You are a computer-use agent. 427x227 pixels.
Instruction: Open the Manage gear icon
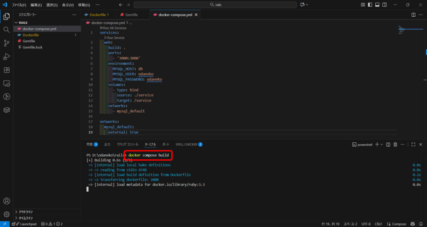6,214
